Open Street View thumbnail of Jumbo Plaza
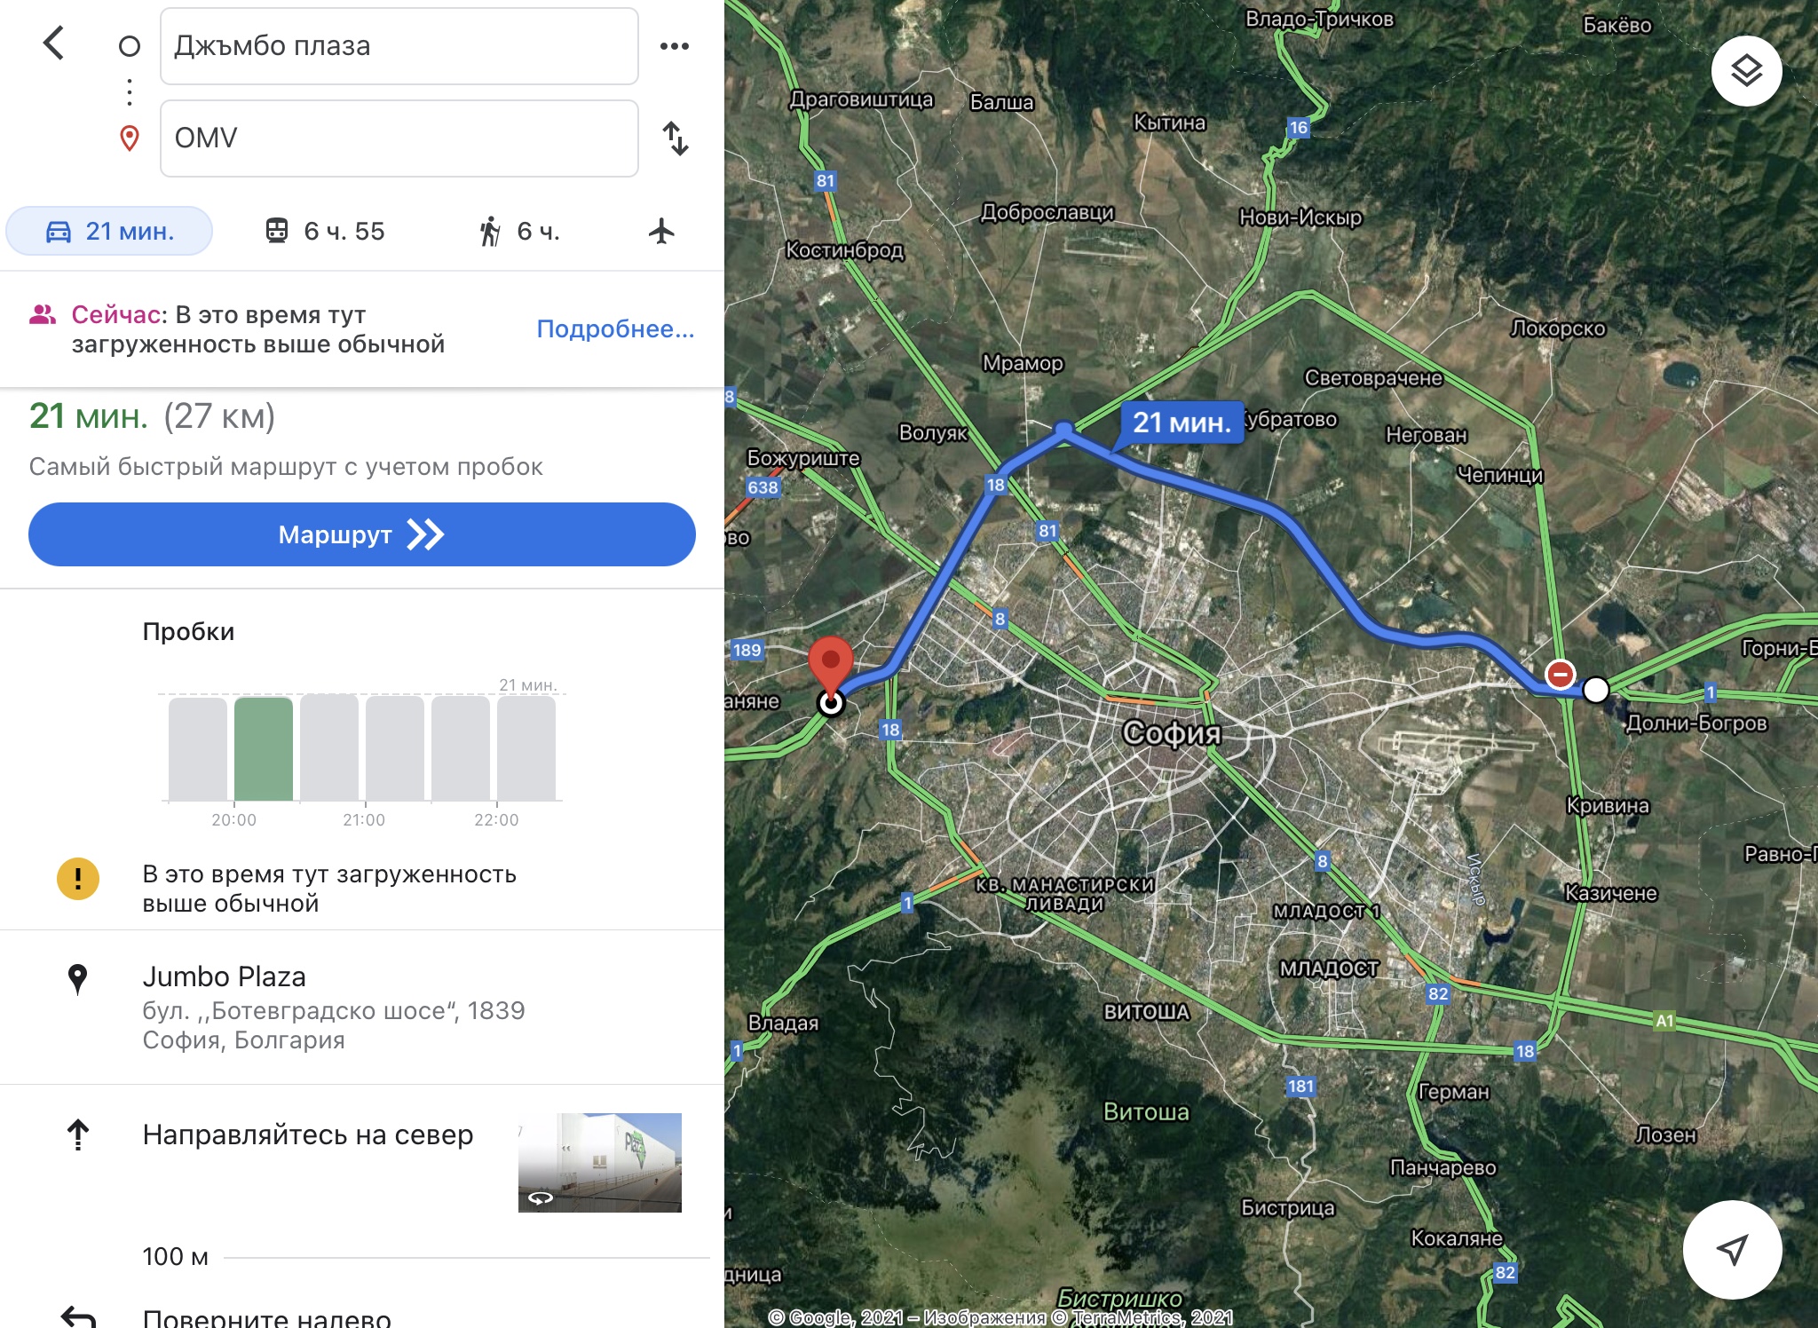 pyautogui.click(x=599, y=1162)
